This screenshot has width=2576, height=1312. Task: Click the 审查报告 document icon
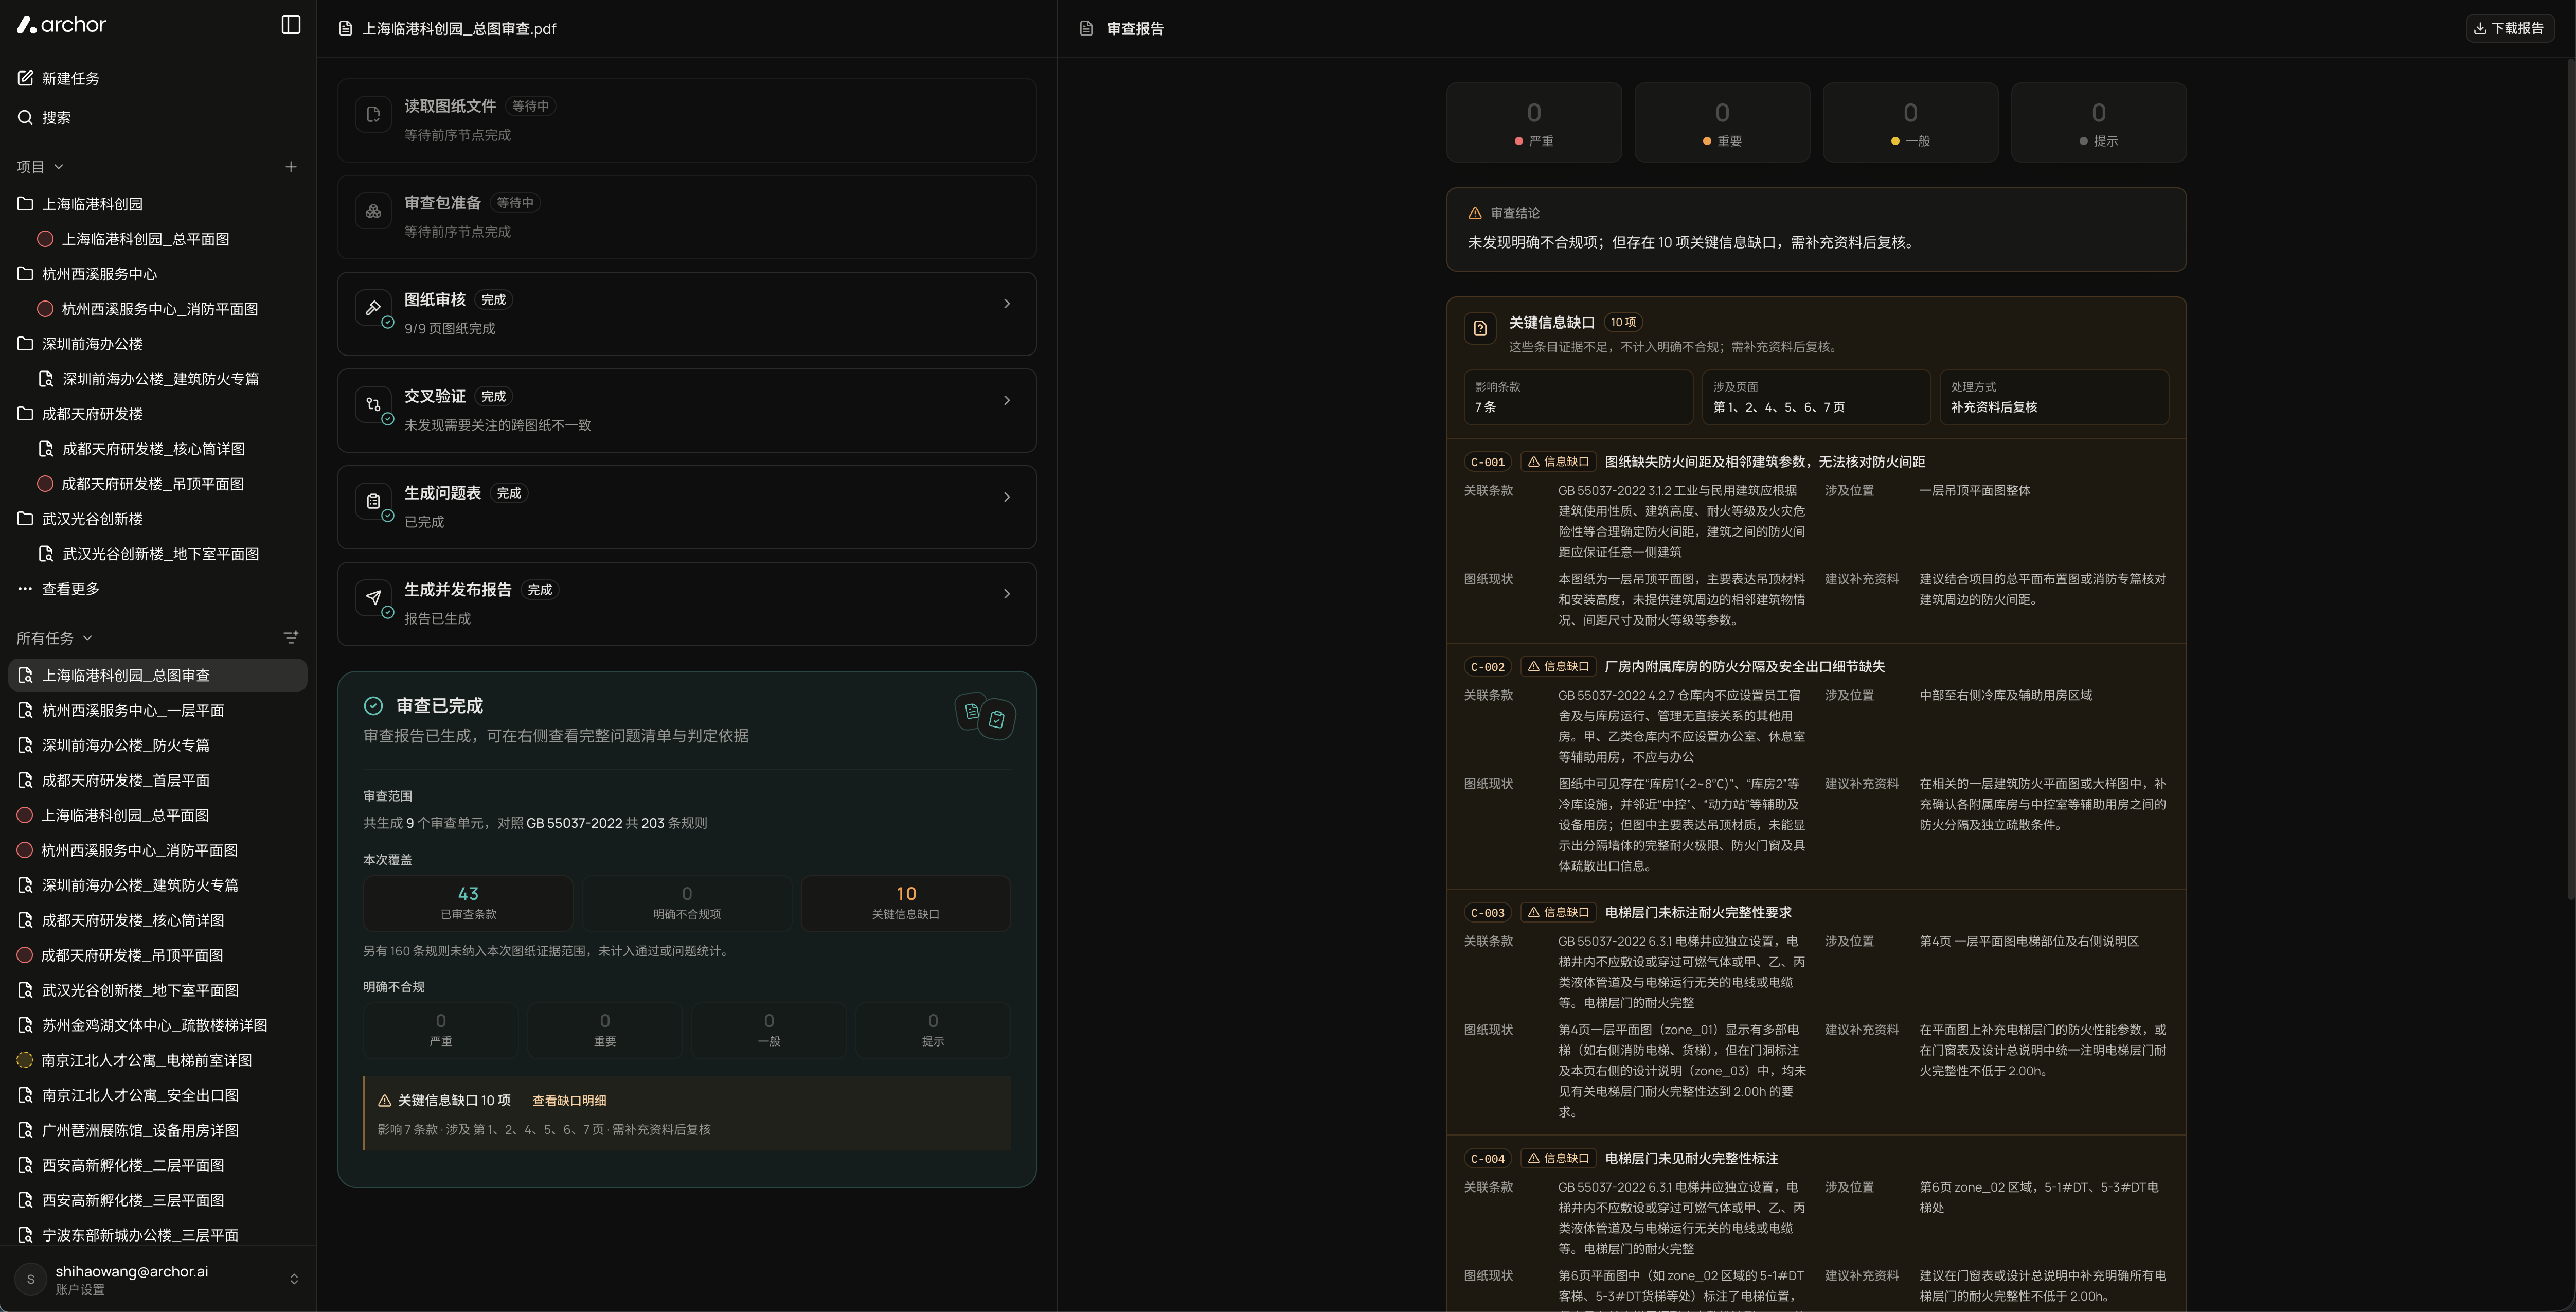pyautogui.click(x=1086, y=29)
